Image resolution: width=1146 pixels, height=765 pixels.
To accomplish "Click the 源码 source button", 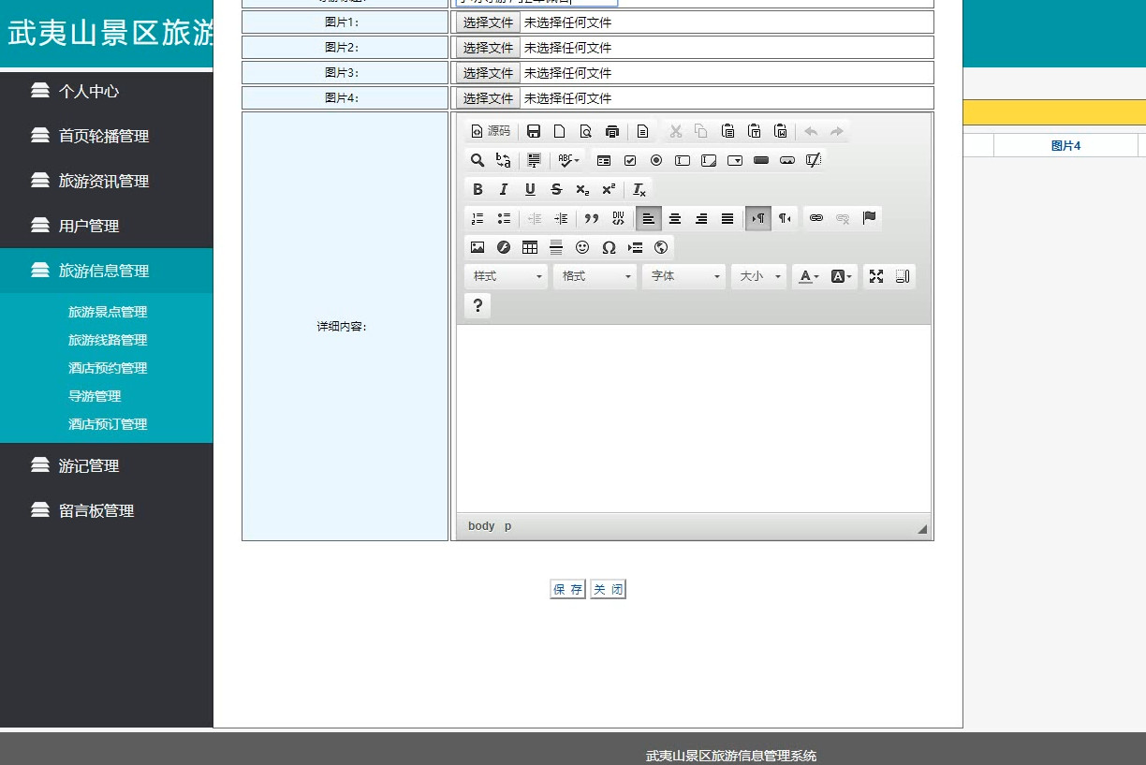I will [491, 131].
